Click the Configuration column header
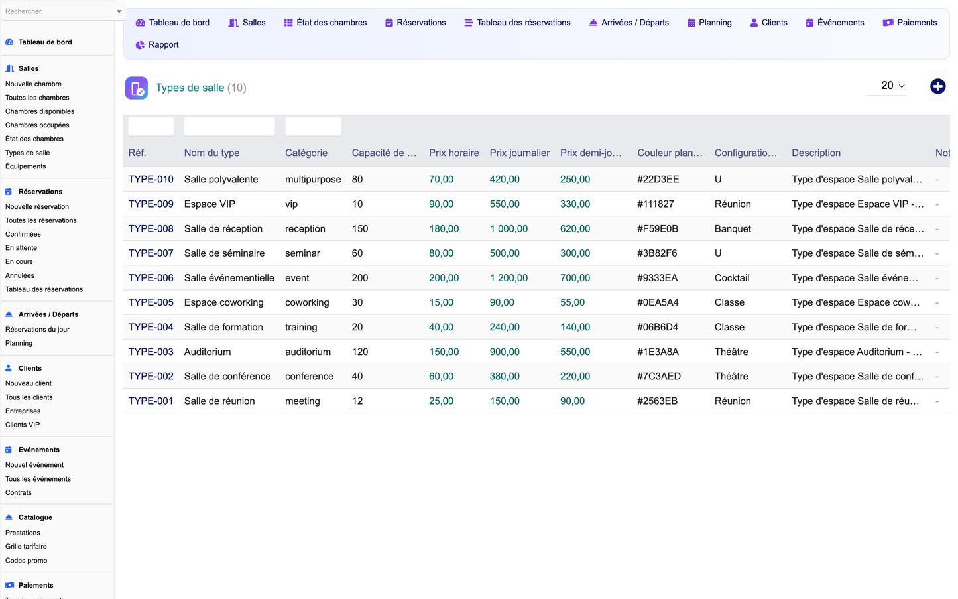 coord(746,153)
